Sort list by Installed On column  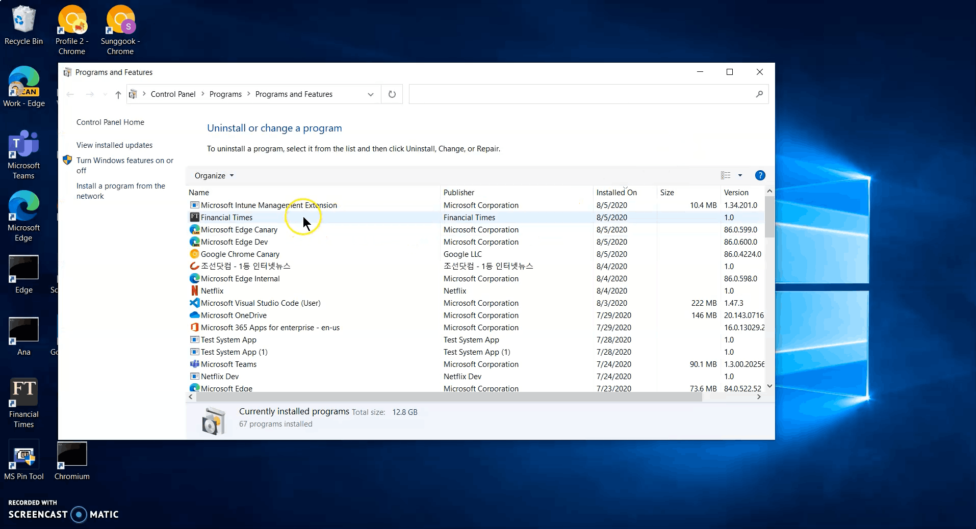tap(617, 193)
